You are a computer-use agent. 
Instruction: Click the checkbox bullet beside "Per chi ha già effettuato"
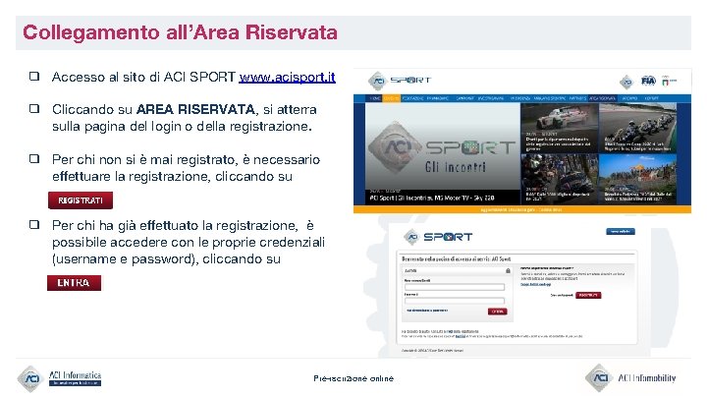pyautogui.click(x=34, y=224)
